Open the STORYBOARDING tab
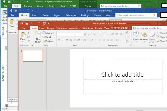 [120, 28]
